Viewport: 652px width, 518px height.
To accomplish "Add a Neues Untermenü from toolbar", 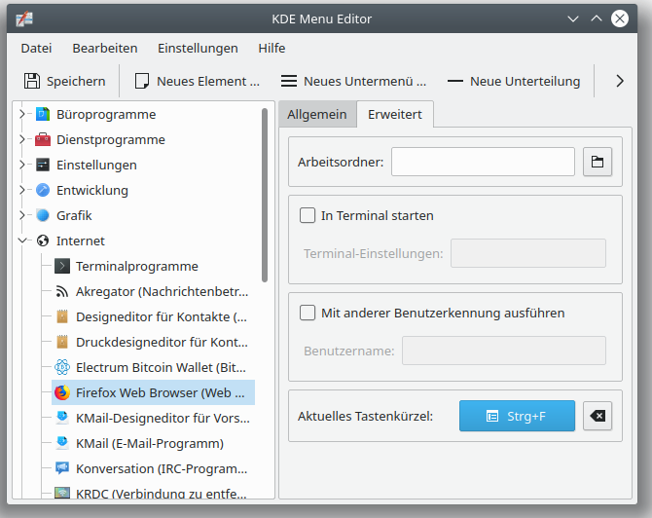I will 353,81.
